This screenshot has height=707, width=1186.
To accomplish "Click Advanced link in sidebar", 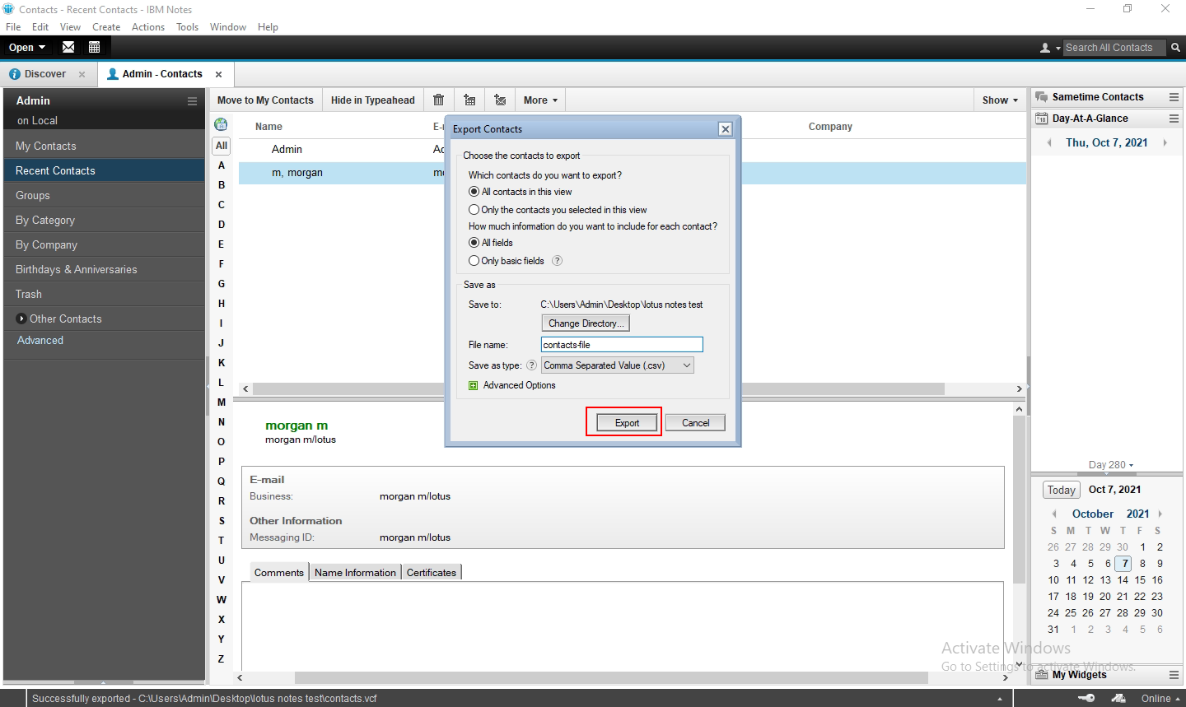I will pyautogui.click(x=40, y=340).
